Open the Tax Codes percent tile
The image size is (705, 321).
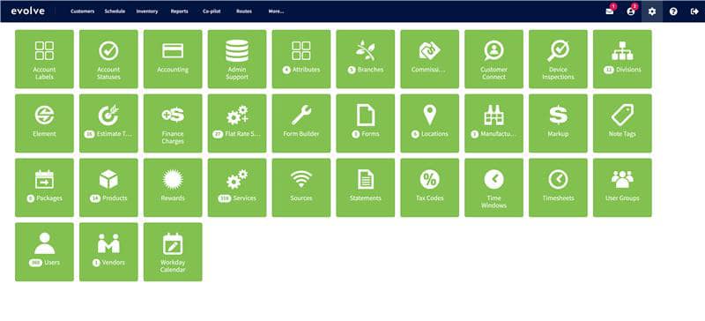(x=430, y=187)
